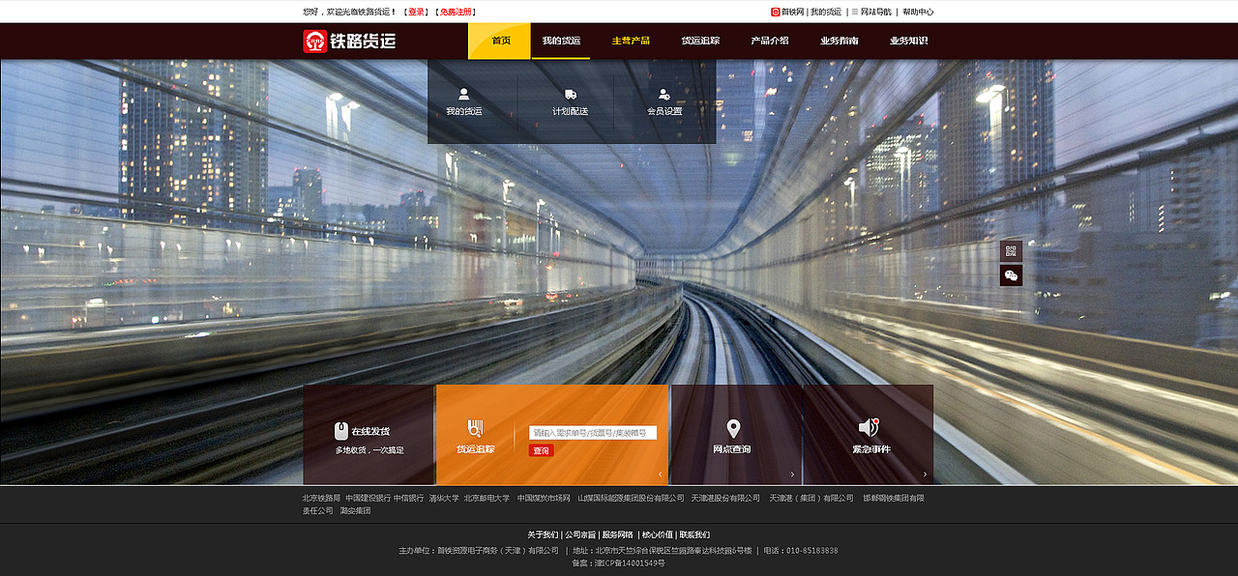Viewport: 1238px width, 576px height.
Task: Open the WeChat floating icon
Action: coord(1011,275)
